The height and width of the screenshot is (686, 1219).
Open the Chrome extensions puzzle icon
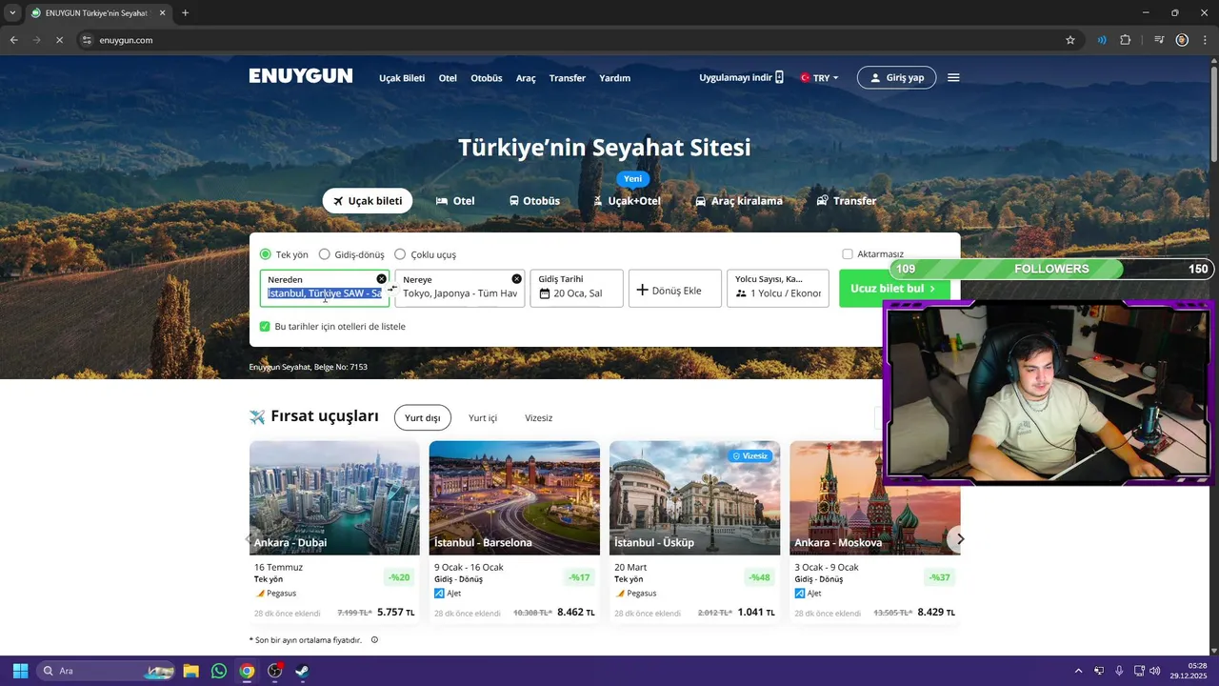[1126, 40]
